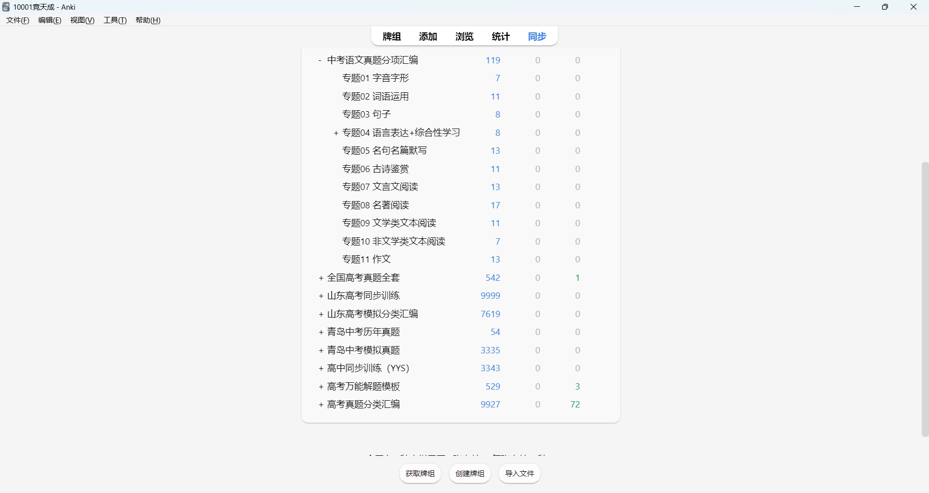
Task: Click the 导入文件 button
Action: (x=520, y=474)
